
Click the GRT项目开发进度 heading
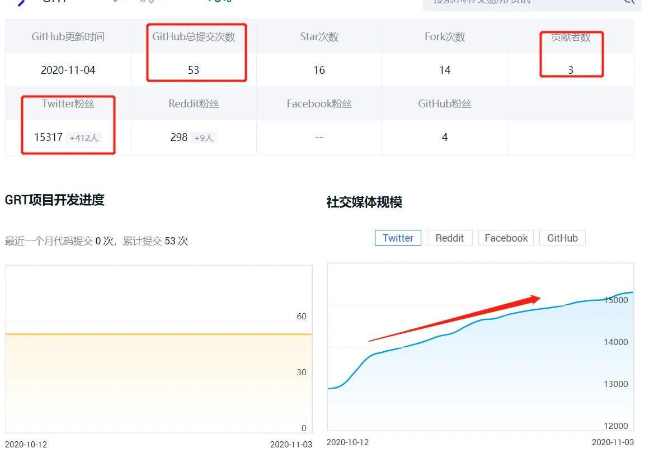pyautogui.click(x=54, y=200)
